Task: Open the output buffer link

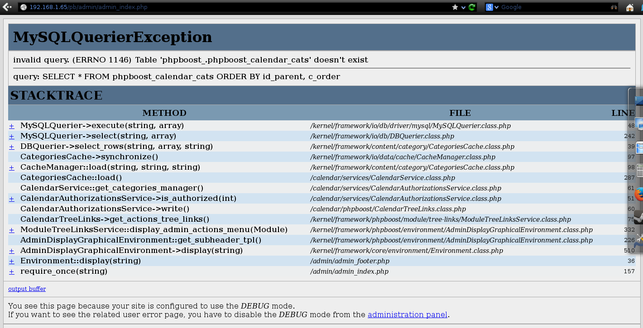Action: click(x=27, y=289)
